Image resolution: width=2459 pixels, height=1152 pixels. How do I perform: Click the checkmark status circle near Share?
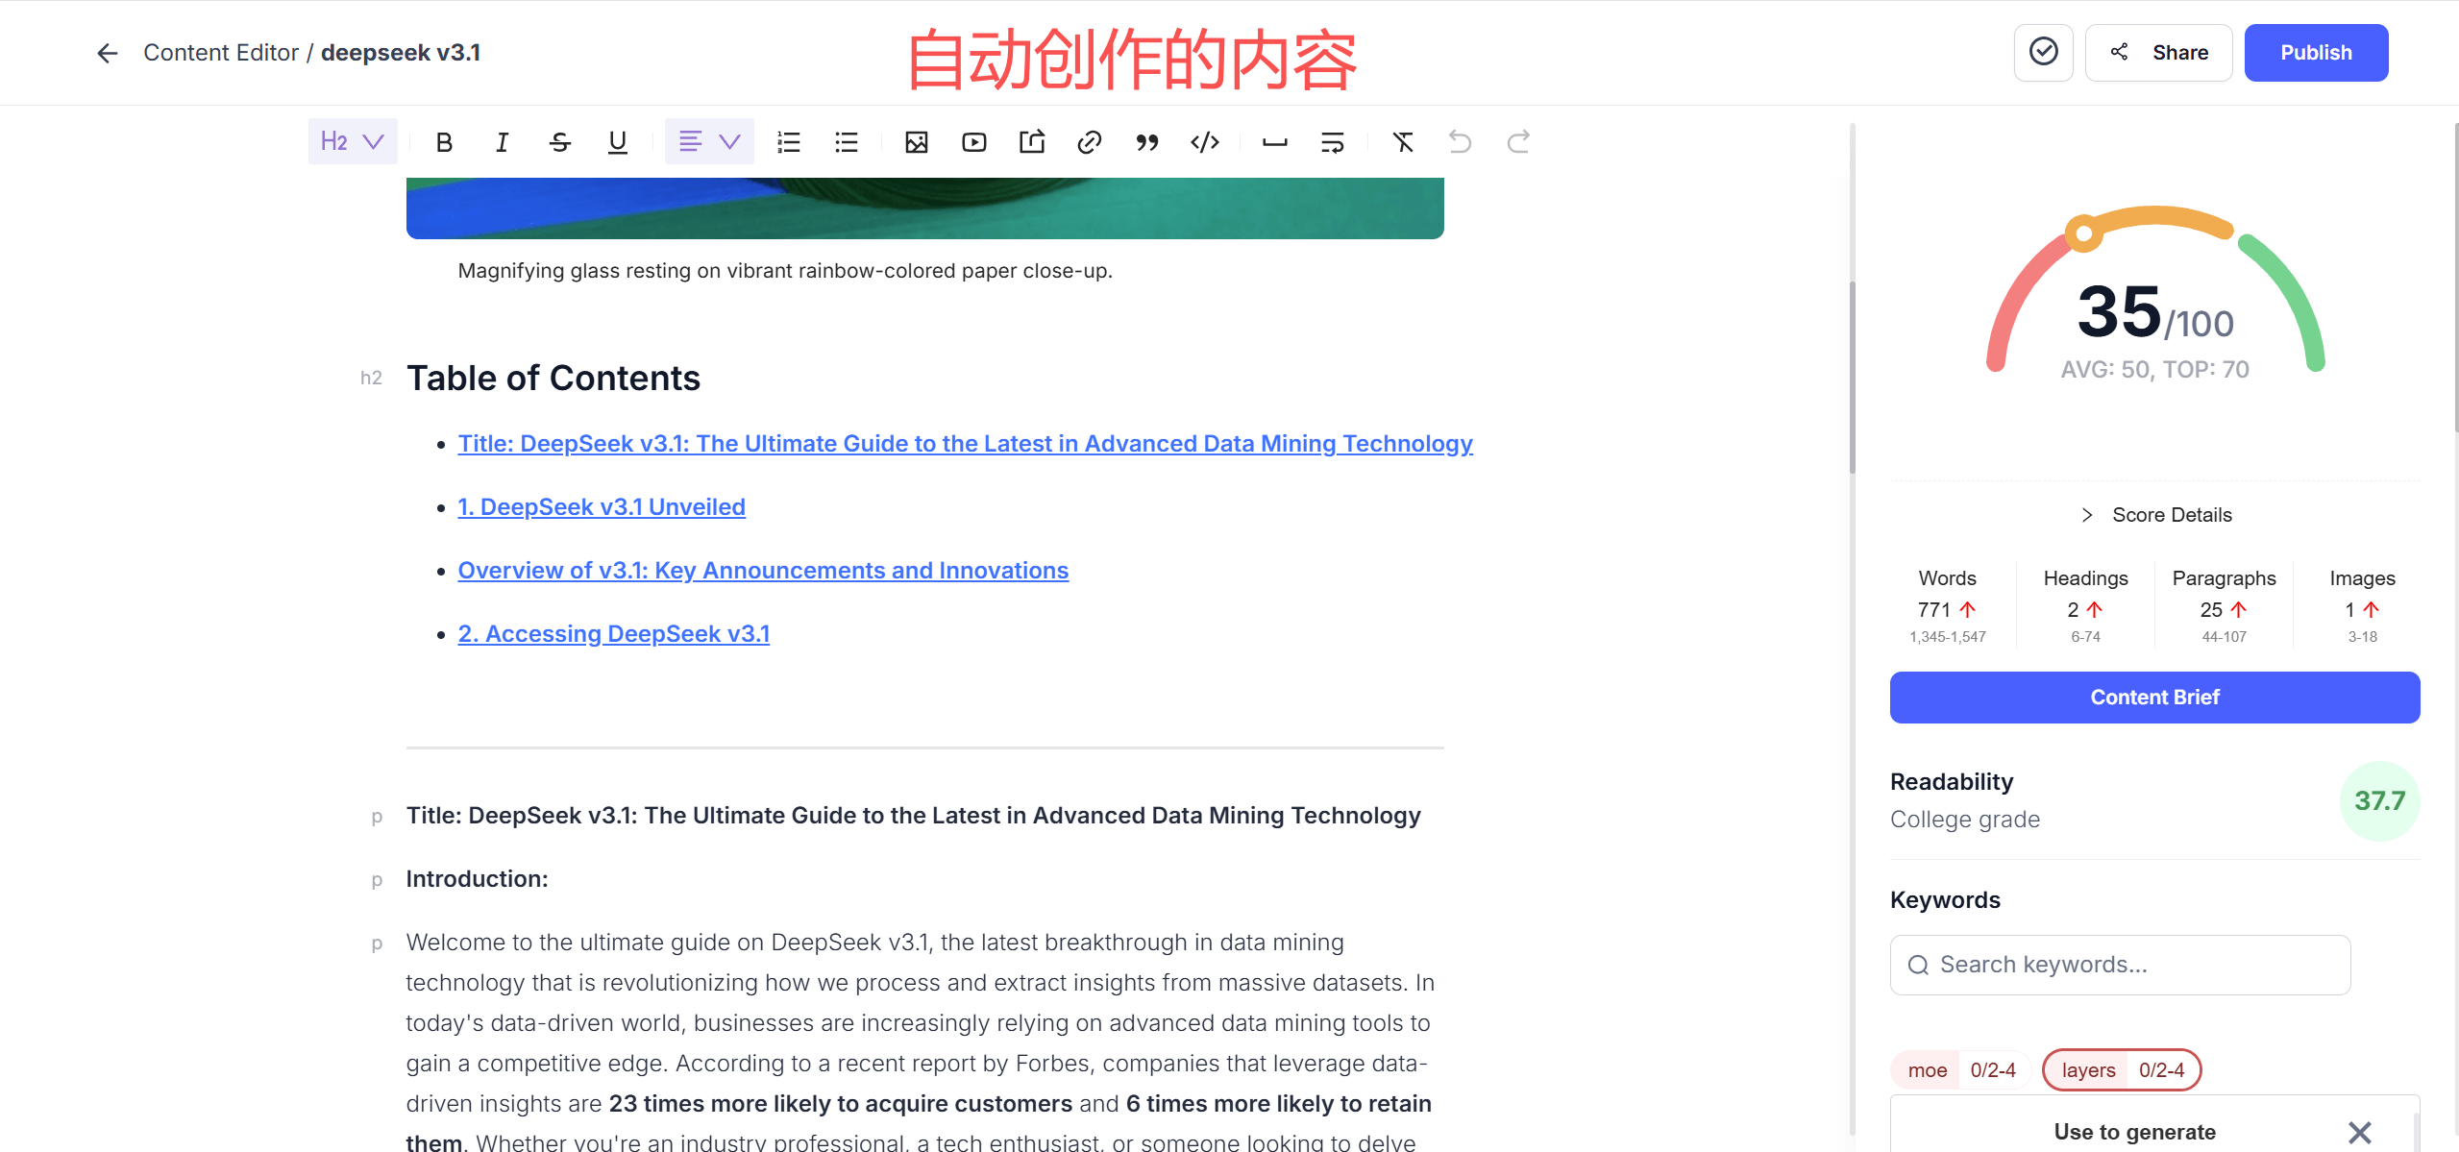2043,52
